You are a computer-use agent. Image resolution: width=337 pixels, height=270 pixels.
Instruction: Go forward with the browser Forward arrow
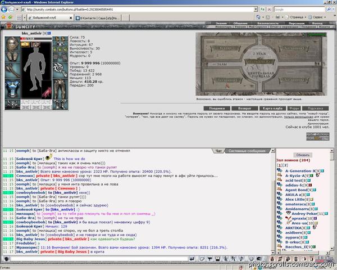click(11, 9)
